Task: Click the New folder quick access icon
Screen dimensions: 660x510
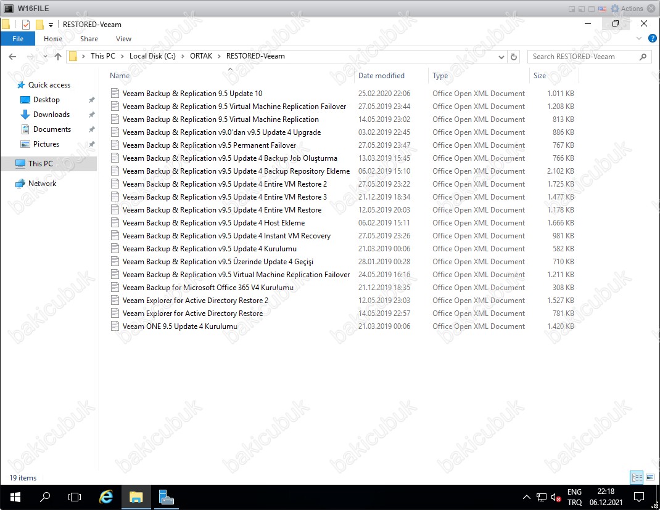Action: click(39, 25)
